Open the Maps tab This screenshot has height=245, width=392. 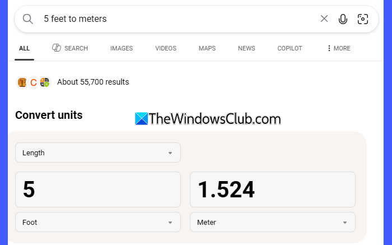tap(207, 48)
